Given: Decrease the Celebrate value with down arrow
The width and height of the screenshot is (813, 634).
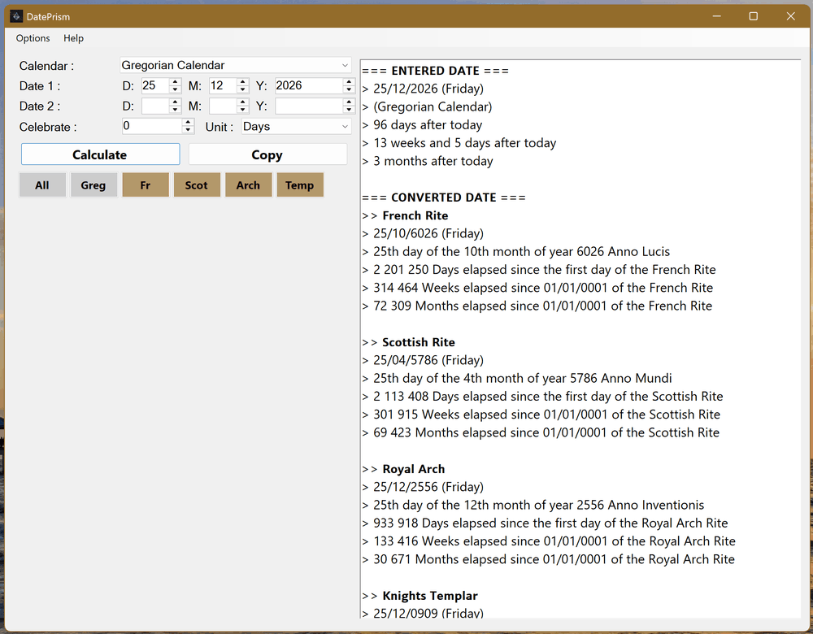Looking at the screenshot, I should coord(189,129).
